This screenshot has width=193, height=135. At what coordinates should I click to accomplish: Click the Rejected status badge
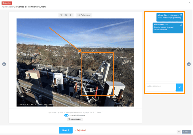point(7,3)
